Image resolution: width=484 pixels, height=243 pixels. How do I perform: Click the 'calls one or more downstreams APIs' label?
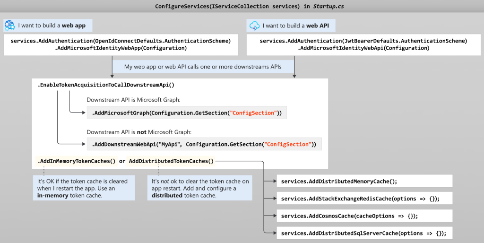click(x=203, y=67)
